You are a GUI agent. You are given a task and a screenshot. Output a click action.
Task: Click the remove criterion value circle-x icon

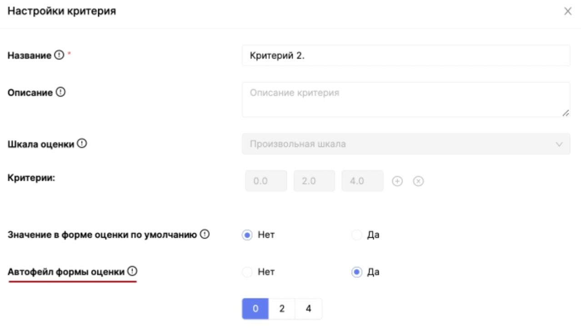coord(418,181)
